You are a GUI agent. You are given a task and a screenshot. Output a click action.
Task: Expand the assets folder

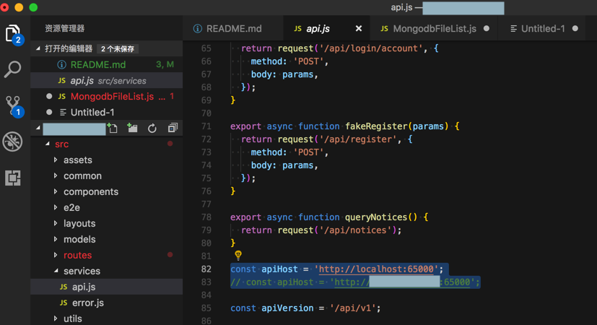point(77,160)
